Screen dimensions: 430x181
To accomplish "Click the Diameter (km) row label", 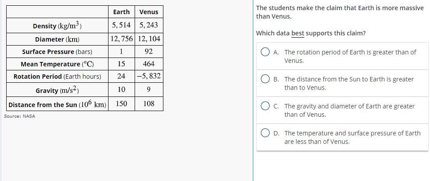I will [x=57, y=39].
